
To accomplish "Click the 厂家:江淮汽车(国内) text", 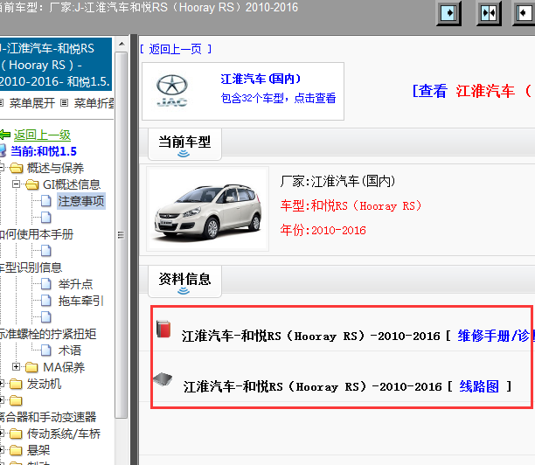I will point(337,181).
